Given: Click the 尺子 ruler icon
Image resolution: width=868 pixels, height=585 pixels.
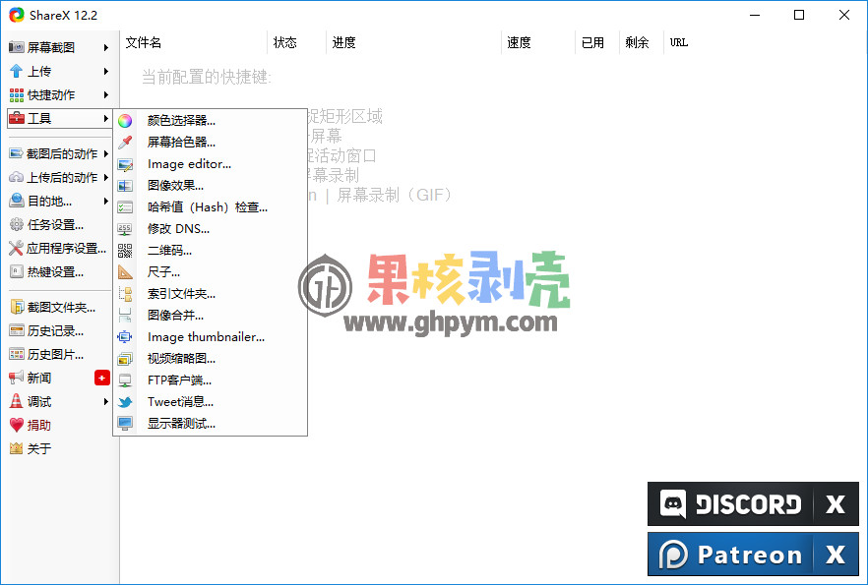Looking at the screenshot, I should coord(125,272).
